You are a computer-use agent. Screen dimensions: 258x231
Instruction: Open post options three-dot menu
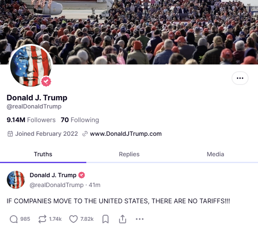click(x=140, y=219)
